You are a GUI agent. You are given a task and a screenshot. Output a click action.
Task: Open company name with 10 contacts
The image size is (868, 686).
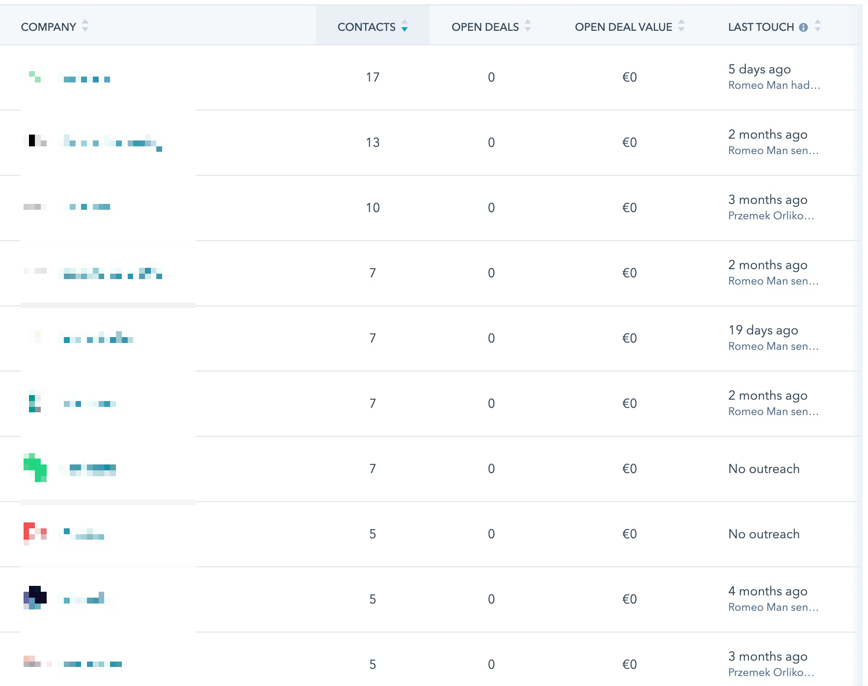pyautogui.click(x=87, y=207)
